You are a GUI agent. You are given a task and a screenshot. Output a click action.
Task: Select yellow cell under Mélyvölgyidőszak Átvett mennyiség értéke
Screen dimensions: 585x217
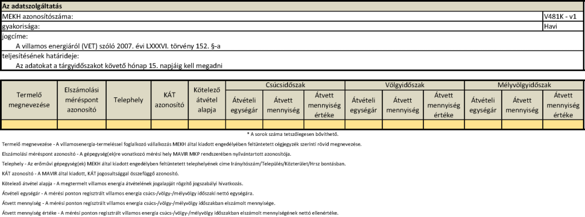coord(563,124)
